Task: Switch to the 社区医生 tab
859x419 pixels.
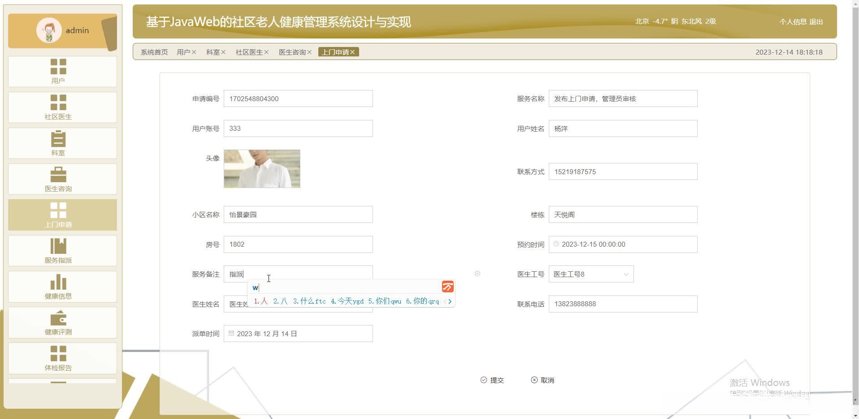Action: pos(249,52)
